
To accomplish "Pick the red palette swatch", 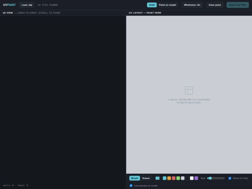I will [x=174, y=178].
